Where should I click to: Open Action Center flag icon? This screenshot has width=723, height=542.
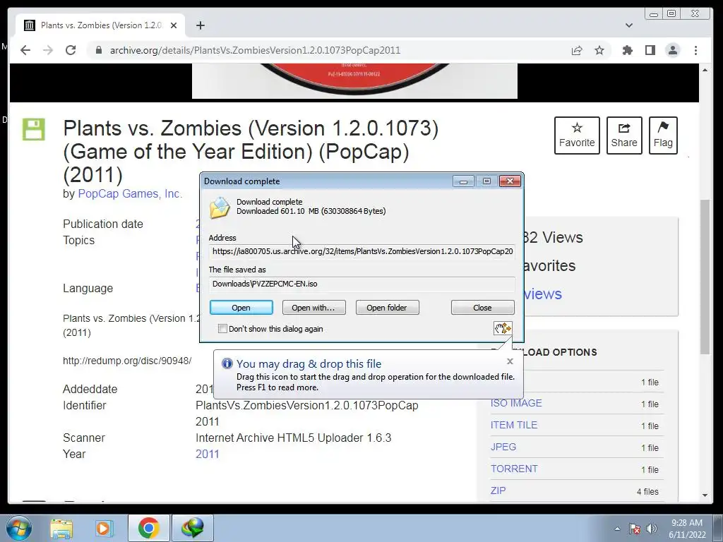635,529
